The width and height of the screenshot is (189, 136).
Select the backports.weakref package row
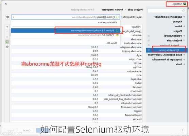tap(76, 107)
